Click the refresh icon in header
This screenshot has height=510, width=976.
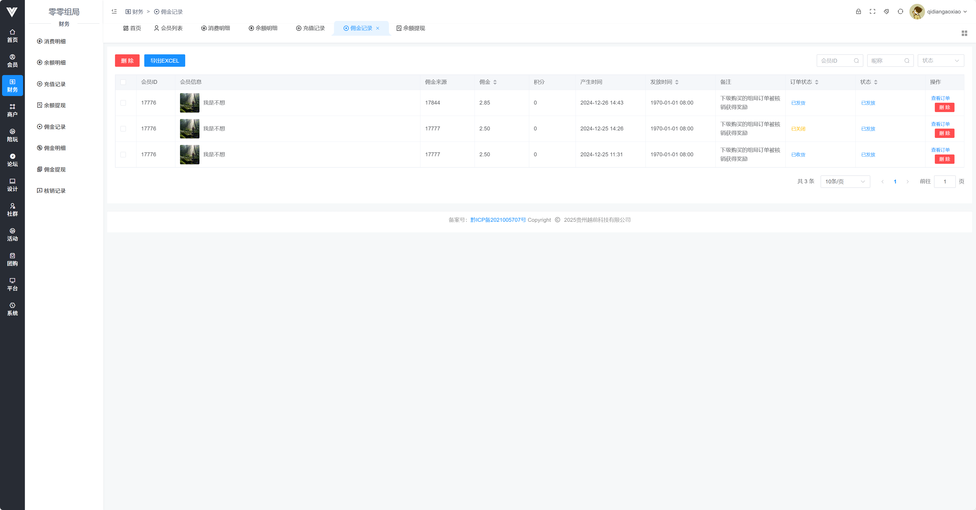click(900, 11)
